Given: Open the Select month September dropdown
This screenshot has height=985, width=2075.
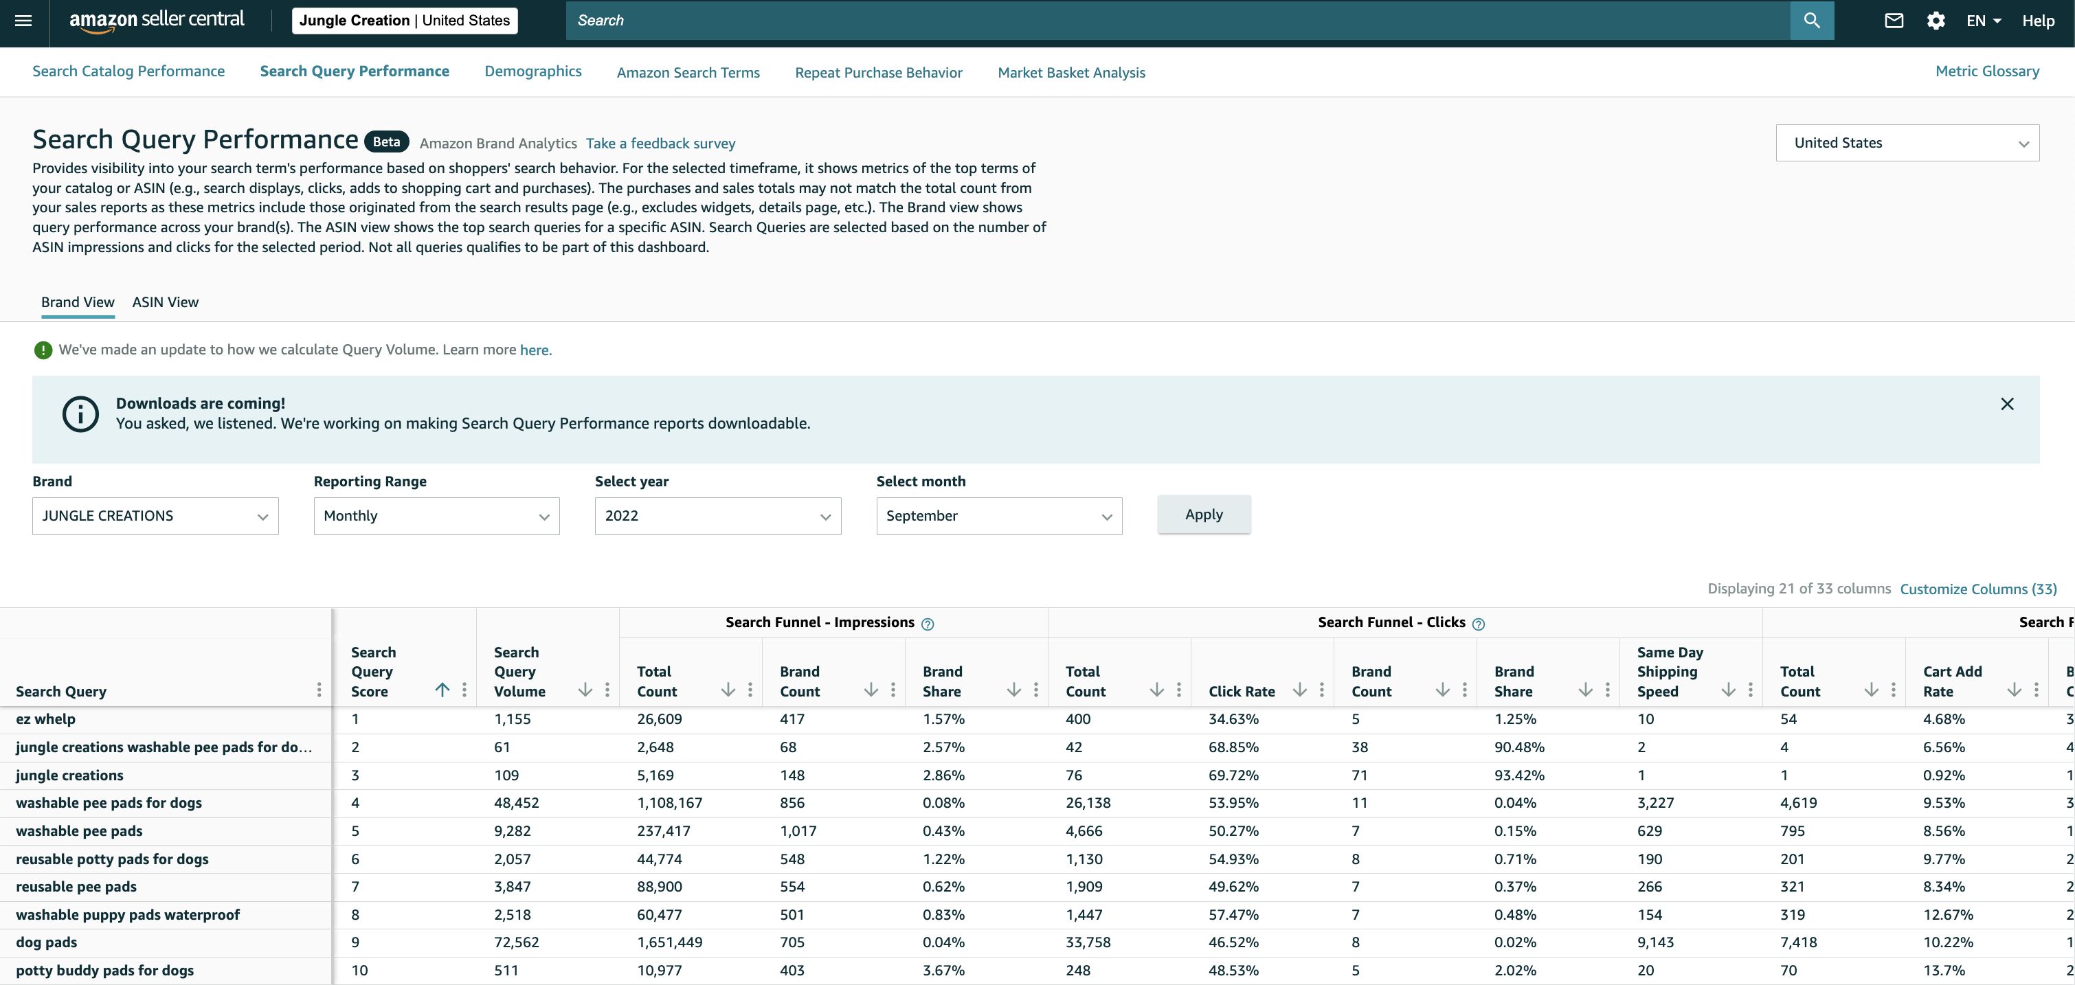Looking at the screenshot, I should click(999, 515).
